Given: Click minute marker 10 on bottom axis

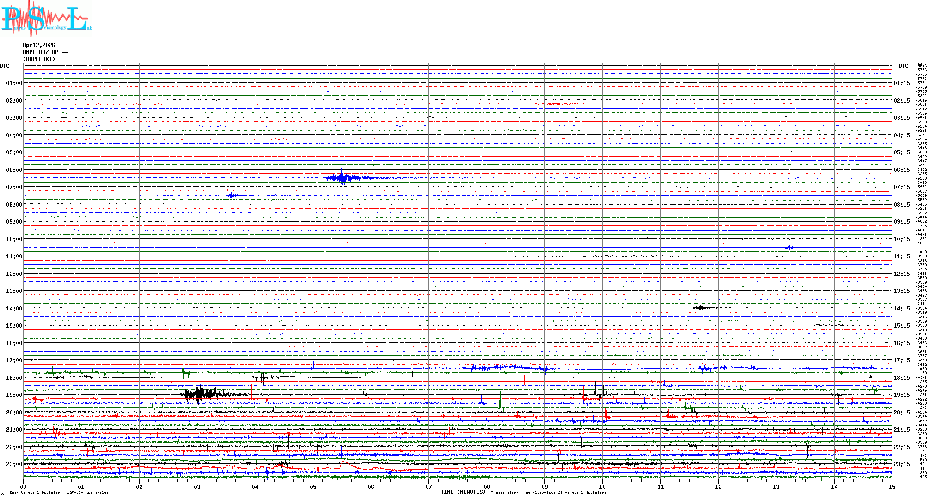Looking at the screenshot, I should click(x=602, y=487).
